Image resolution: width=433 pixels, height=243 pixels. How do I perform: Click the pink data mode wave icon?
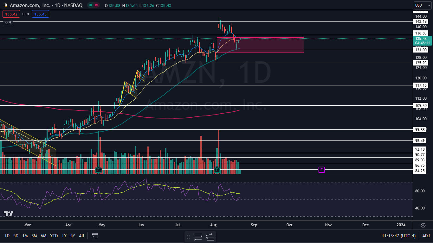(x=96, y=5)
